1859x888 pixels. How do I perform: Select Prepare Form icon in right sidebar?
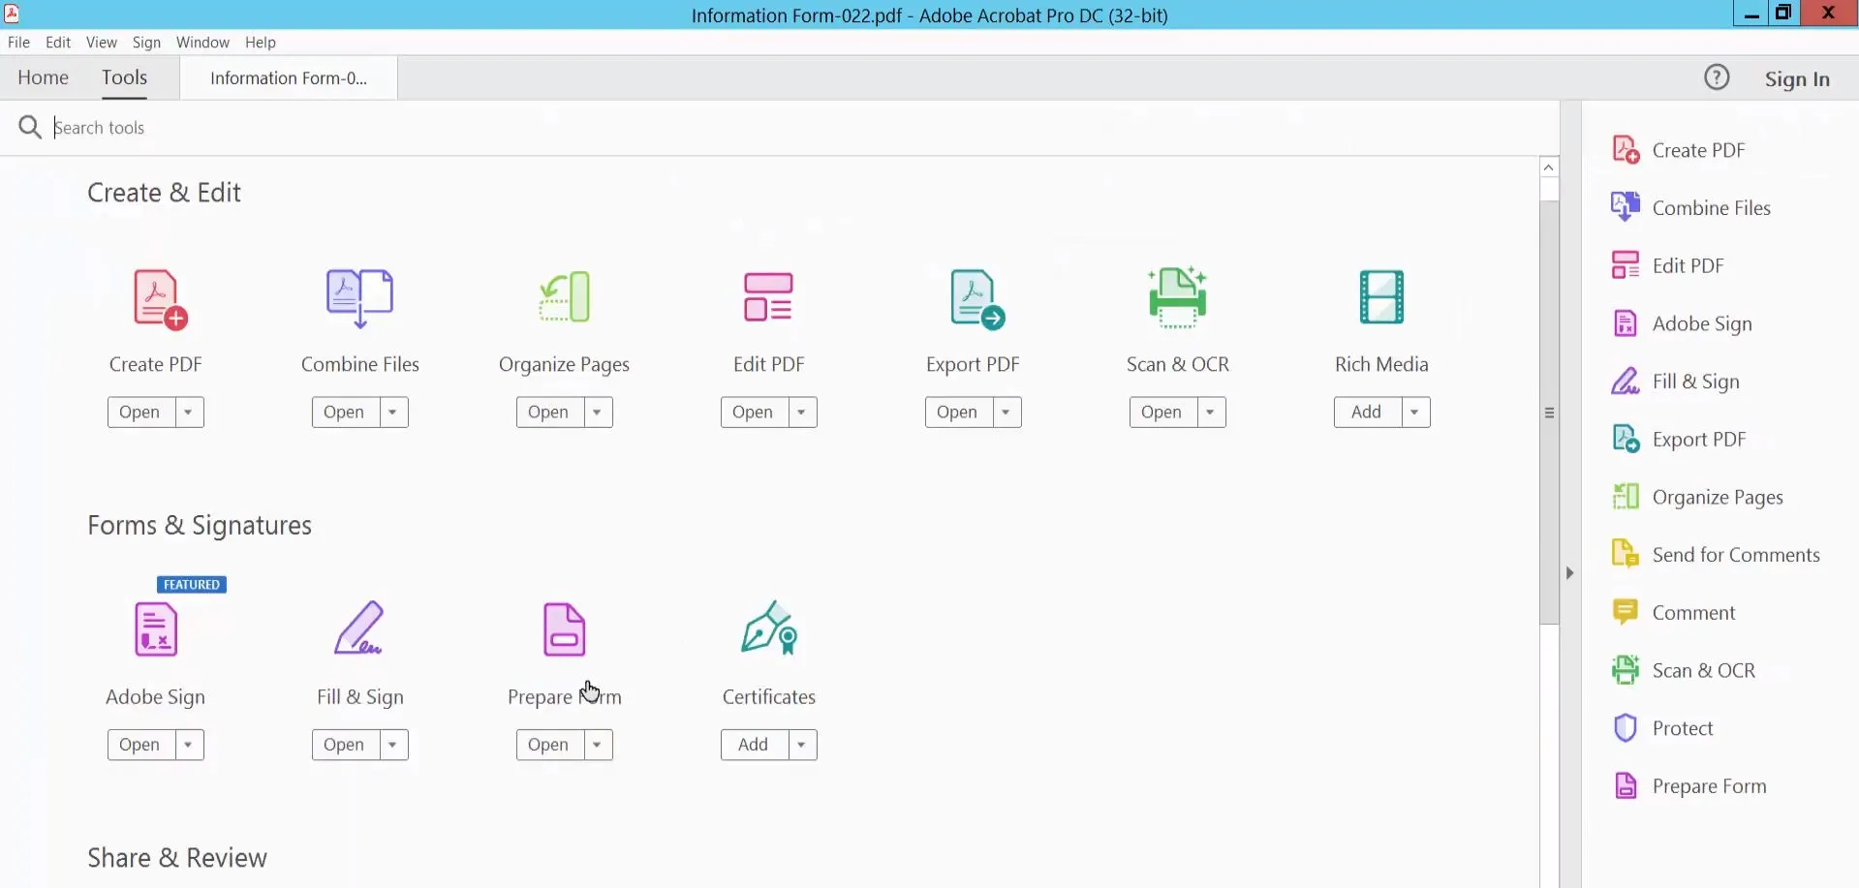pyautogui.click(x=1626, y=785)
